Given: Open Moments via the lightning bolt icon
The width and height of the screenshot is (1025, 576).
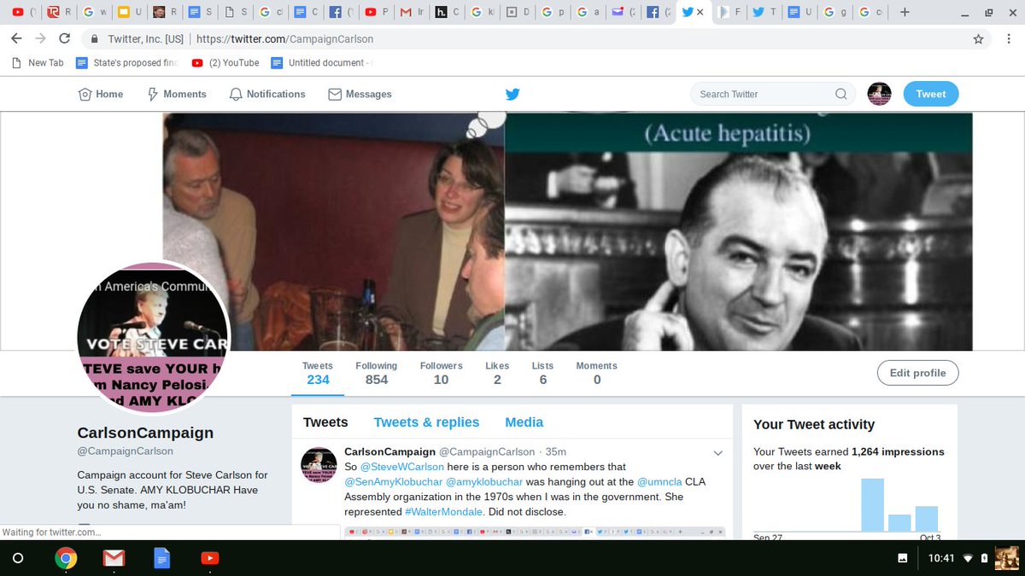Looking at the screenshot, I should tap(151, 94).
